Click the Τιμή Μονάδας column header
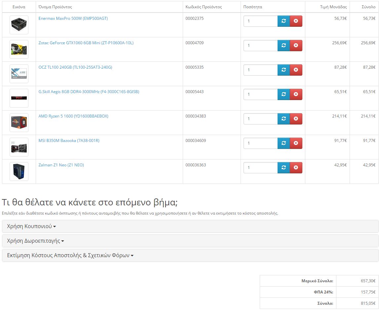379x310 pixels. coord(333,7)
